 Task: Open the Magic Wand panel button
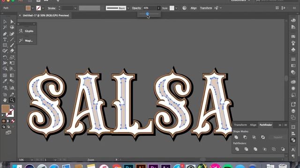27,41
